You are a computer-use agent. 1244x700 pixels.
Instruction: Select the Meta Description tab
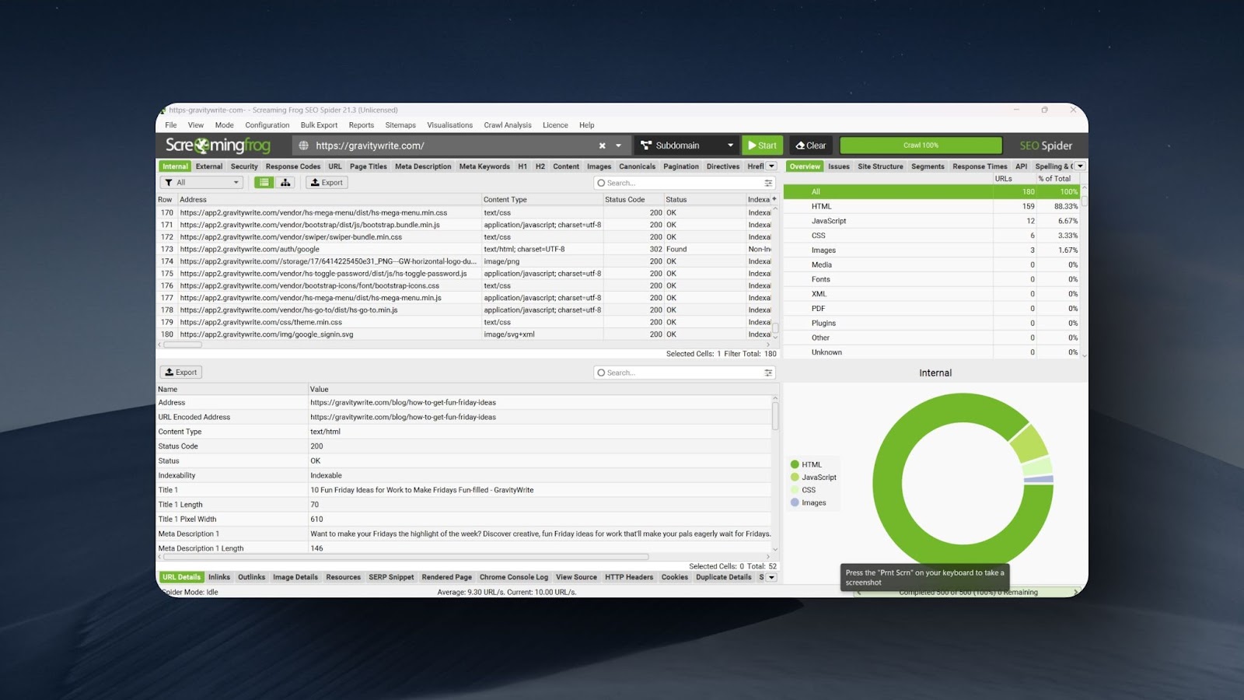423,166
